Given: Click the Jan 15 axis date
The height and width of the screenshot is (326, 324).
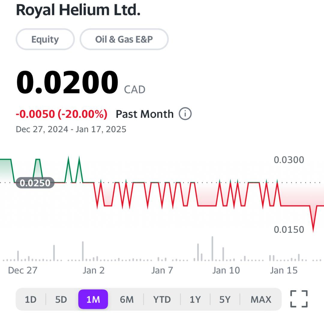Looking at the screenshot, I should pyautogui.click(x=284, y=270).
